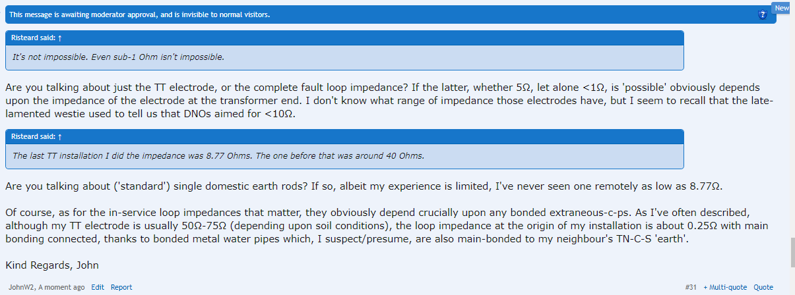Jump to original post via first quote's up arrow
The image size is (795, 295).
(60, 38)
